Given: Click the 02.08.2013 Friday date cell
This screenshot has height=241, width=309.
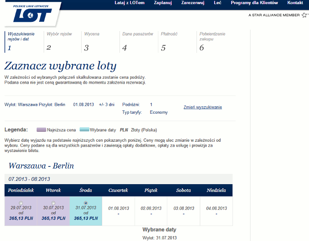Looking at the screenshot, I should tap(151, 211).
